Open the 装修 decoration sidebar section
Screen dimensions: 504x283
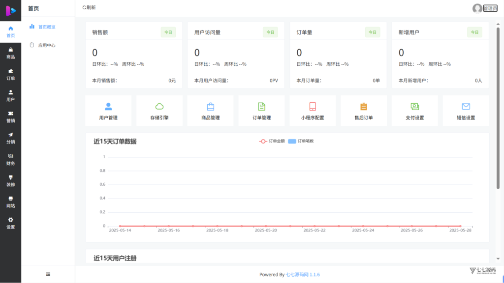(x=11, y=181)
